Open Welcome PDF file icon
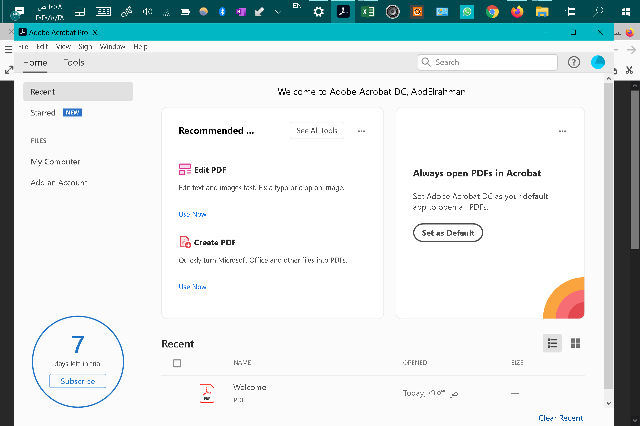Image resolution: width=640 pixels, height=426 pixels. point(207,393)
